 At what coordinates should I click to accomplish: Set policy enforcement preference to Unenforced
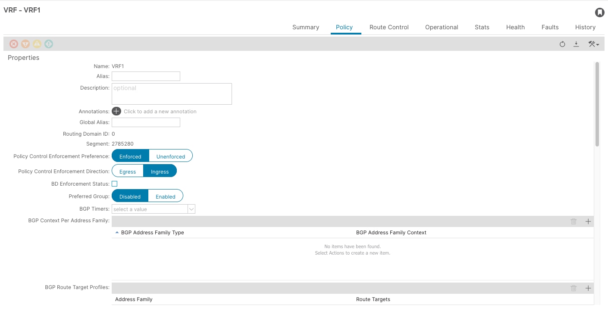(171, 156)
